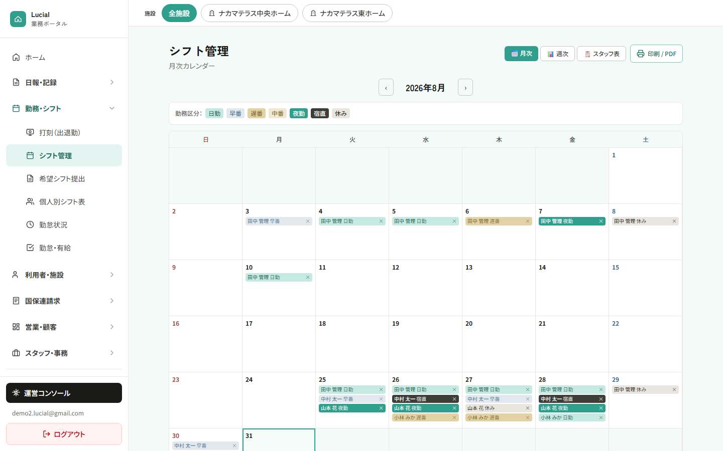The image size is (723, 451).
Task: Remove 中村 太一 早番 shift on the 30th
Action: (x=234, y=445)
